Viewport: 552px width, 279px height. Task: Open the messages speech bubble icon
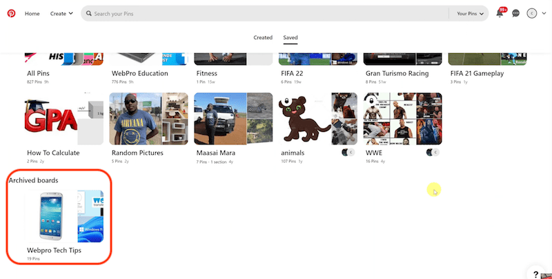point(515,13)
